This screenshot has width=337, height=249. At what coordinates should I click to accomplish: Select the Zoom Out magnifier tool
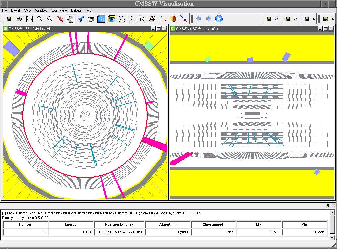coord(50,19)
